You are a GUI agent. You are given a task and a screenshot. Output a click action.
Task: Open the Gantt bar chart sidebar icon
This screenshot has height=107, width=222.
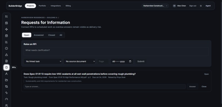tap(6, 42)
